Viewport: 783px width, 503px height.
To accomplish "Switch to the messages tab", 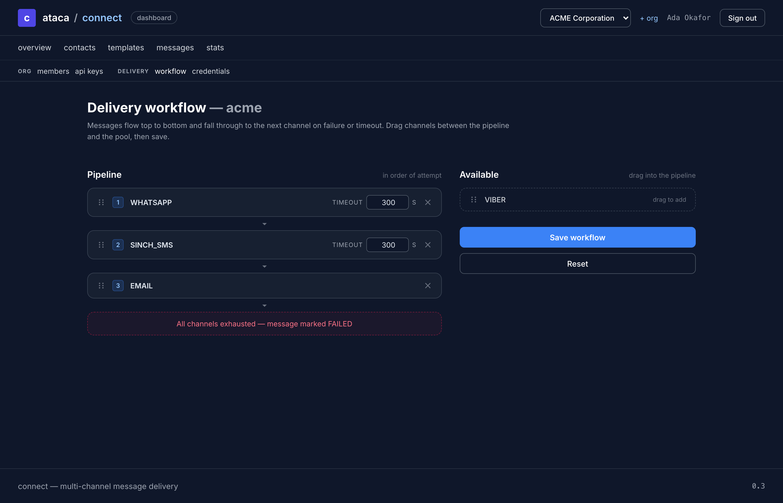I will point(175,48).
